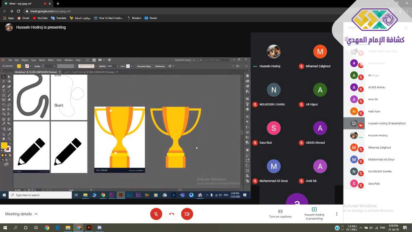Turn on captions
The image size is (412, 232).
[280, 214]
